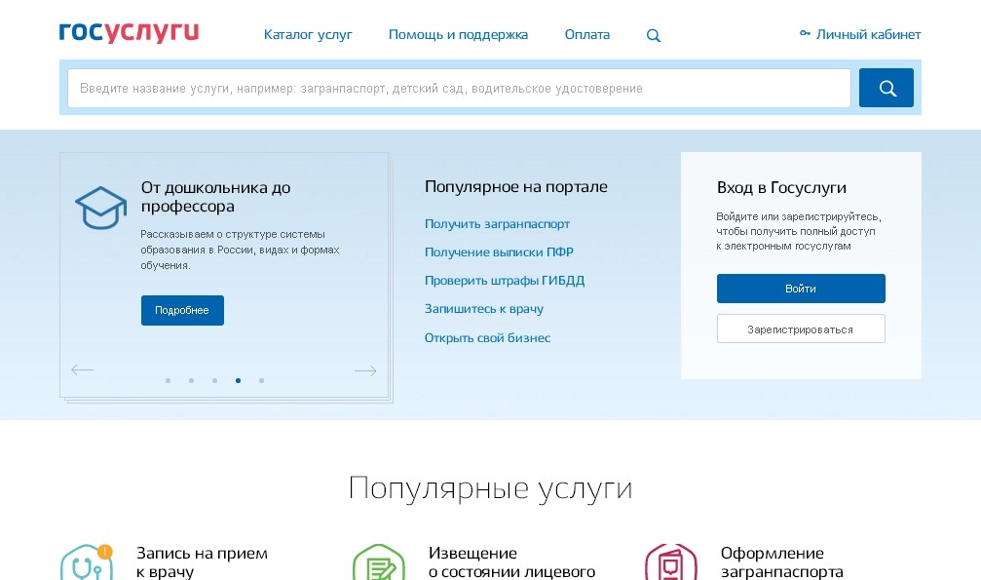Image resolution: width=981 pixels, height=580 pixels.
Task: Open Оформление загранпаспорта service
Action: point(782,562)
